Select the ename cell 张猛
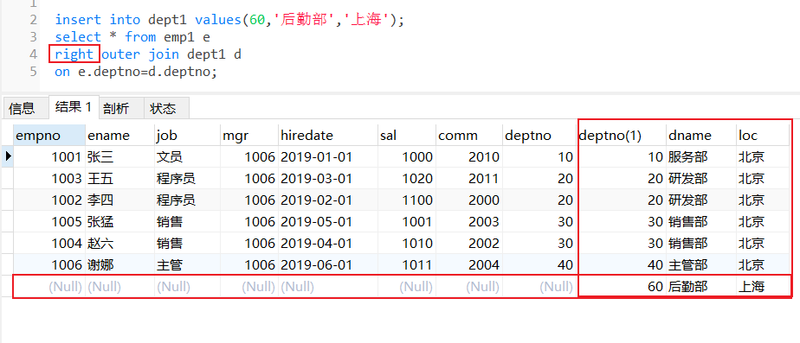 click(119, 221)
